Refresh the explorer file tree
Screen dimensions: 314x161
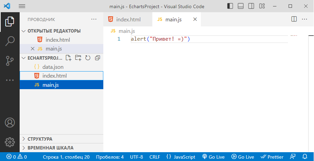(88, 58)
